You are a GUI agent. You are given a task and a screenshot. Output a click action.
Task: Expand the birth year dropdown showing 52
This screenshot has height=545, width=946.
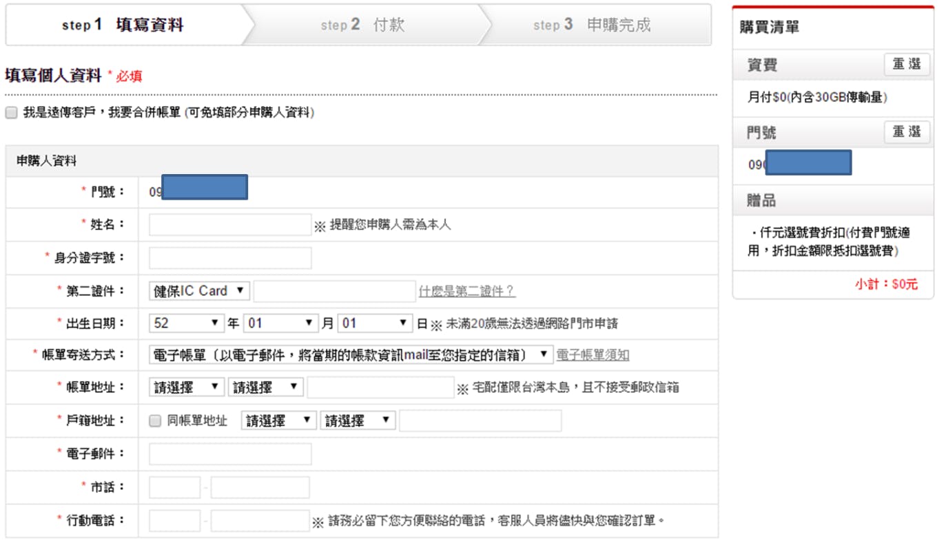tap(187, 323)
